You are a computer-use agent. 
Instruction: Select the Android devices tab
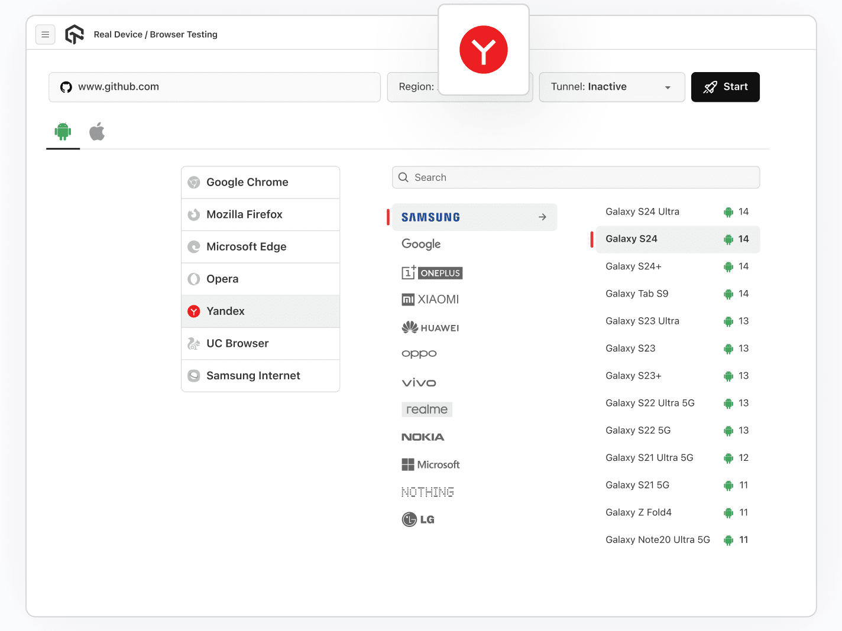coord(63,131)
